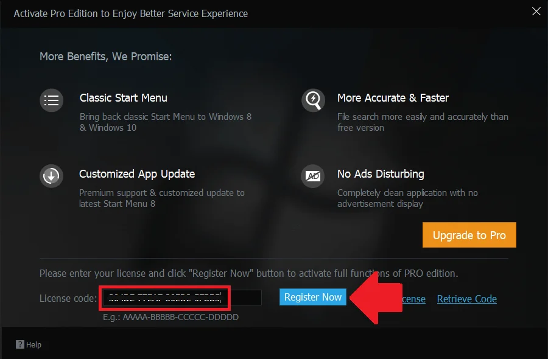
Task: Click the "File search more easily" description
Action: pyautogui.click(x=423, y=122)
